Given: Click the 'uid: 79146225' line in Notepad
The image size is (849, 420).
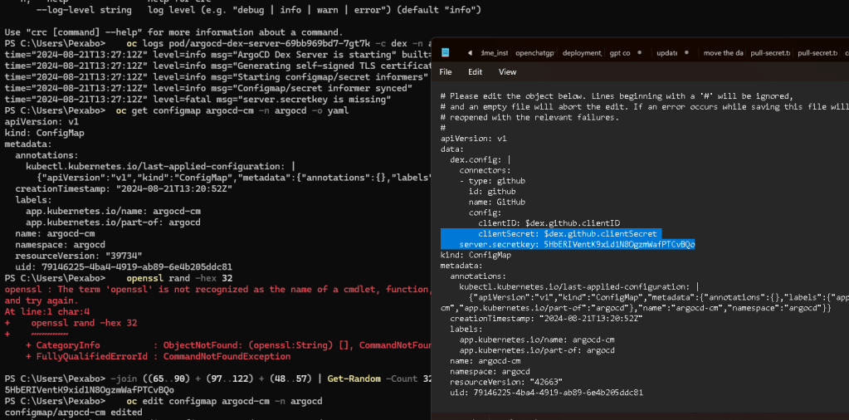Looking at the screenshot, I should point(546,393).
